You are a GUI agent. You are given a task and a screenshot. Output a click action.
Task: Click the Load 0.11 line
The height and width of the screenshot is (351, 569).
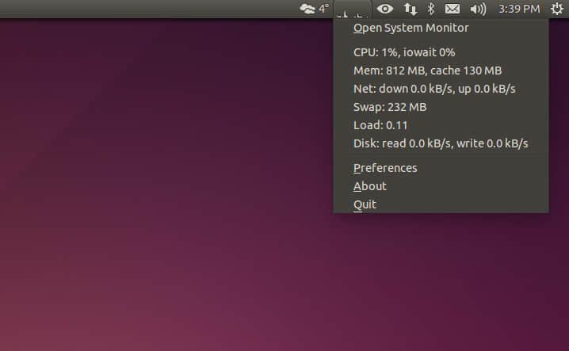point(380,125)
